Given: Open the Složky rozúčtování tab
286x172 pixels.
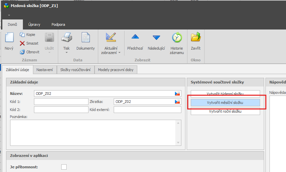Looking at the screenshot, I should [75, 70].
